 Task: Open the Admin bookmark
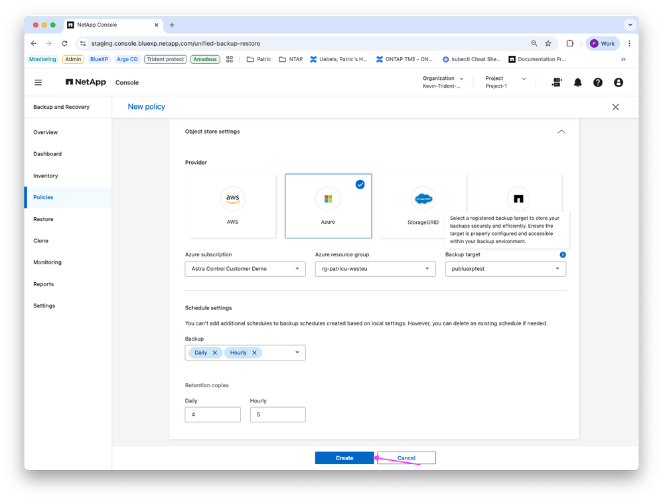(x=73, y=59)
